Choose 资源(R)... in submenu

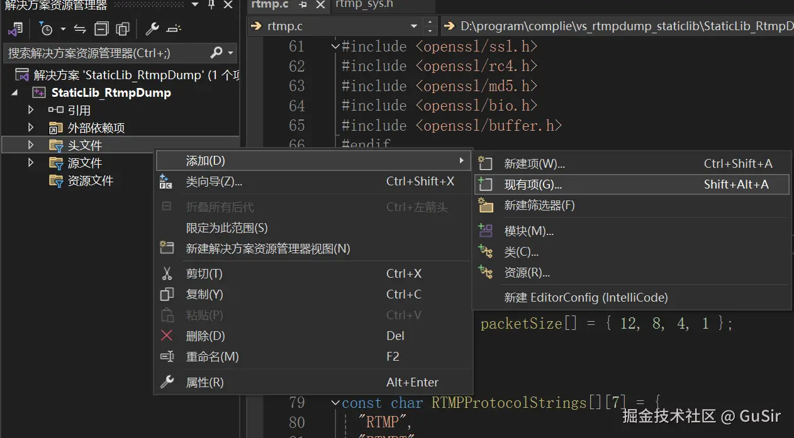pos(632,272)
